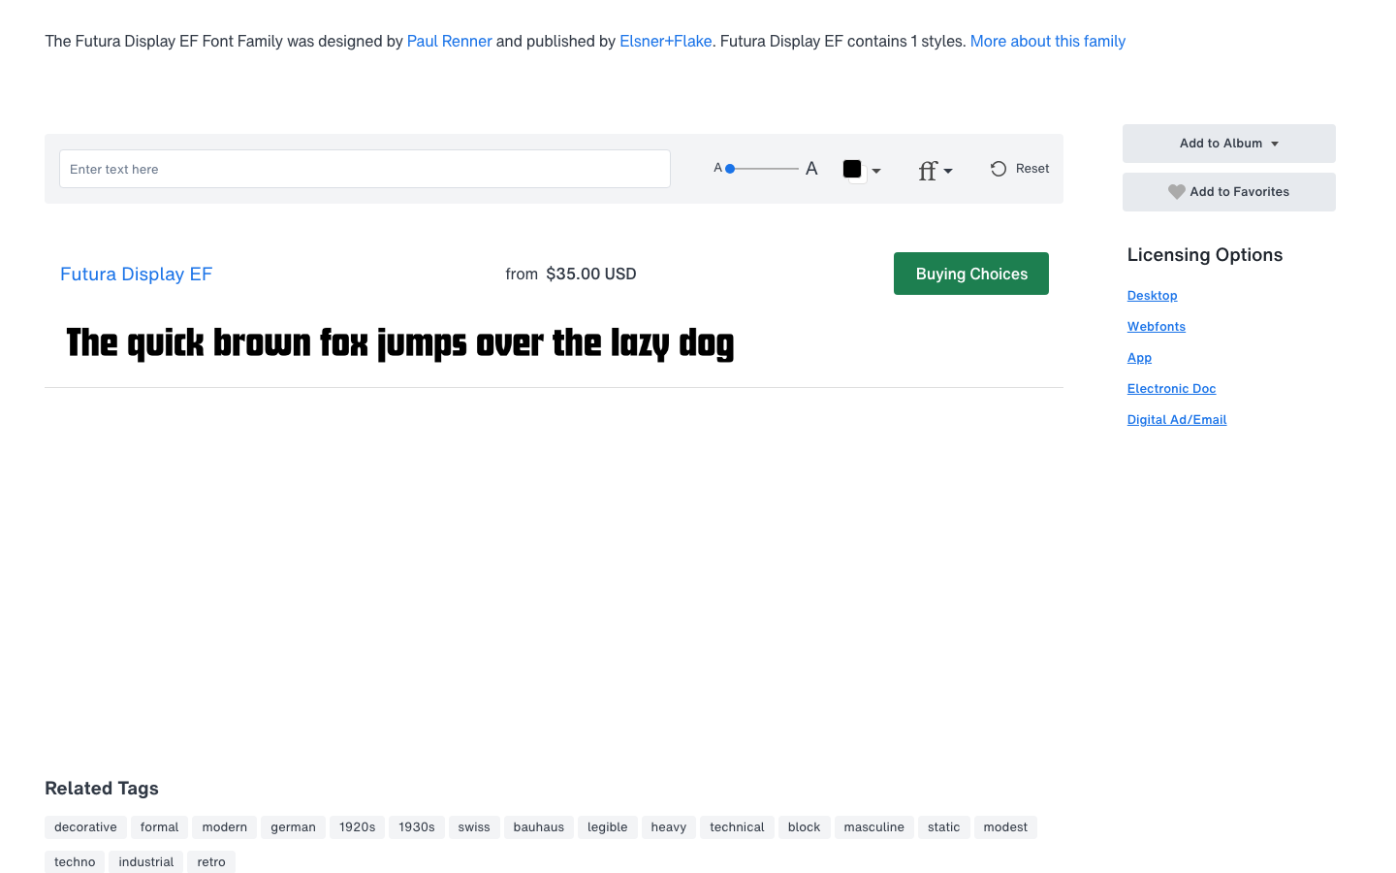Select the decorative tag
The height and width of the screenshot is (873, 1396).
point(85,827)
